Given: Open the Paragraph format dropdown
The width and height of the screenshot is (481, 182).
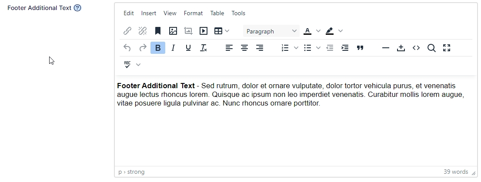Looking at the screenshot, I should coord(271,31).
